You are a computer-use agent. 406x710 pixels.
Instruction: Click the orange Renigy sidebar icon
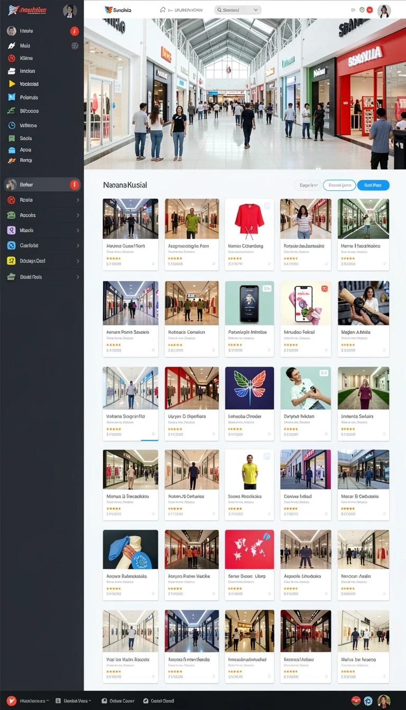click(x=11, y=160)
